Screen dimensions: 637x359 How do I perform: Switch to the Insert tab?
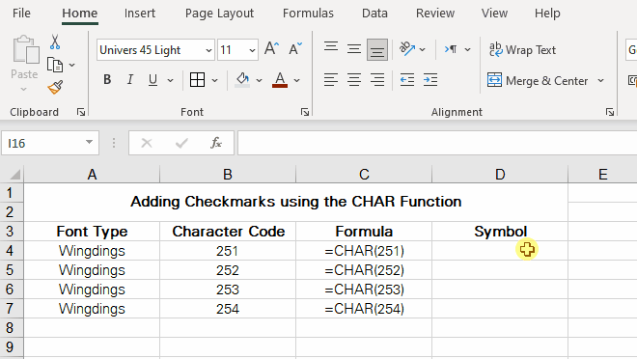(x=140, y=14)
